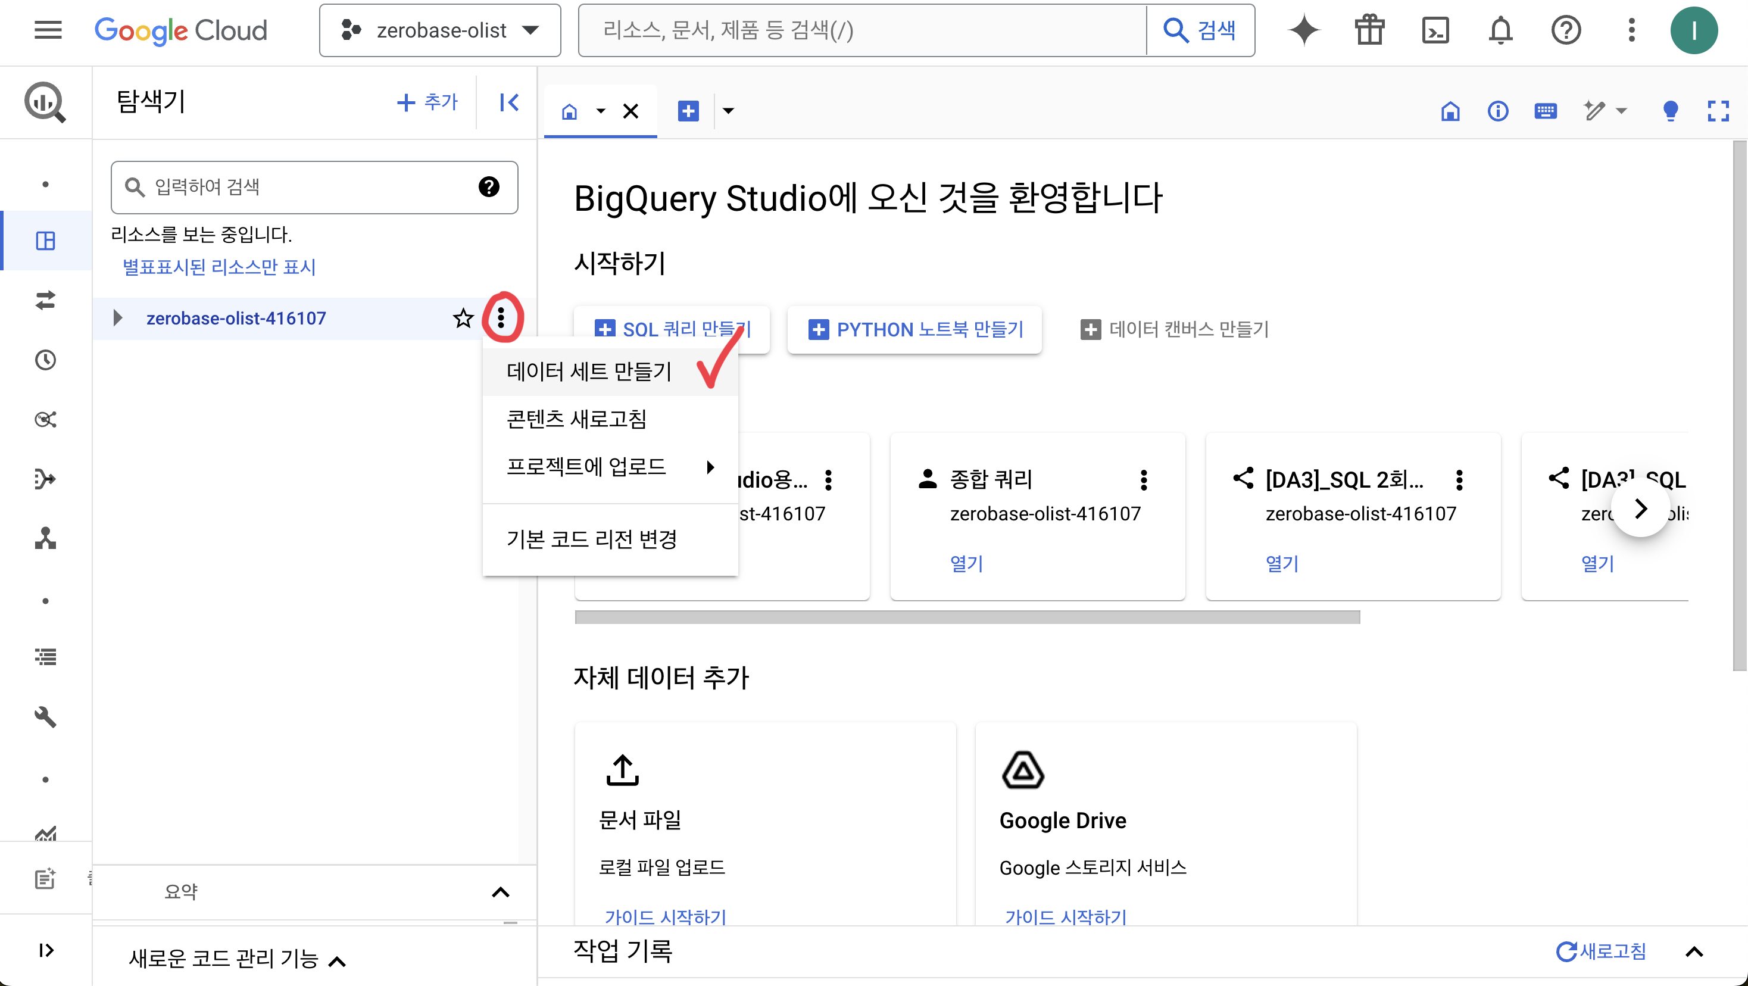This screenshot has height=986, width=1748.
Task: Open scheduled queries clock icon
Action: (45, 360)
